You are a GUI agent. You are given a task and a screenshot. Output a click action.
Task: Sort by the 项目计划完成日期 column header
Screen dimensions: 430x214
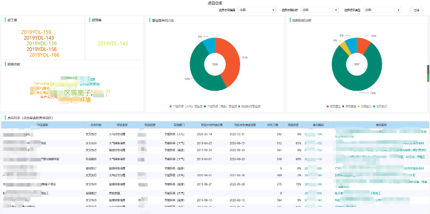[x=245, y=125]
